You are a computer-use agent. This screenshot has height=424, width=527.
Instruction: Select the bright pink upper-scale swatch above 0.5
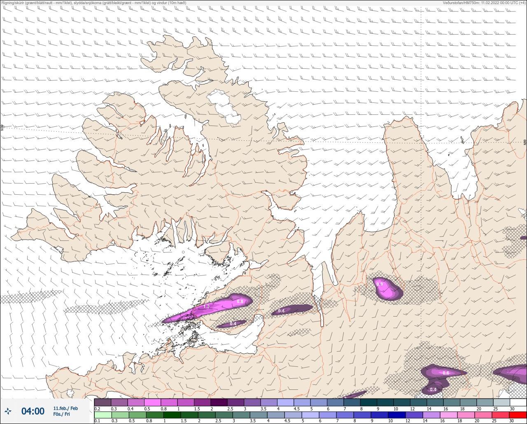coord(152,402)
